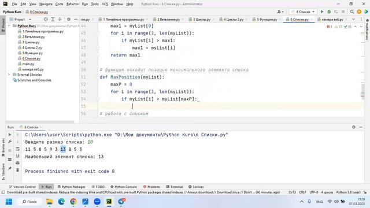
Task: Click editor vertical scrollbar
Action: pyautogui.click(x=362, y=91)
